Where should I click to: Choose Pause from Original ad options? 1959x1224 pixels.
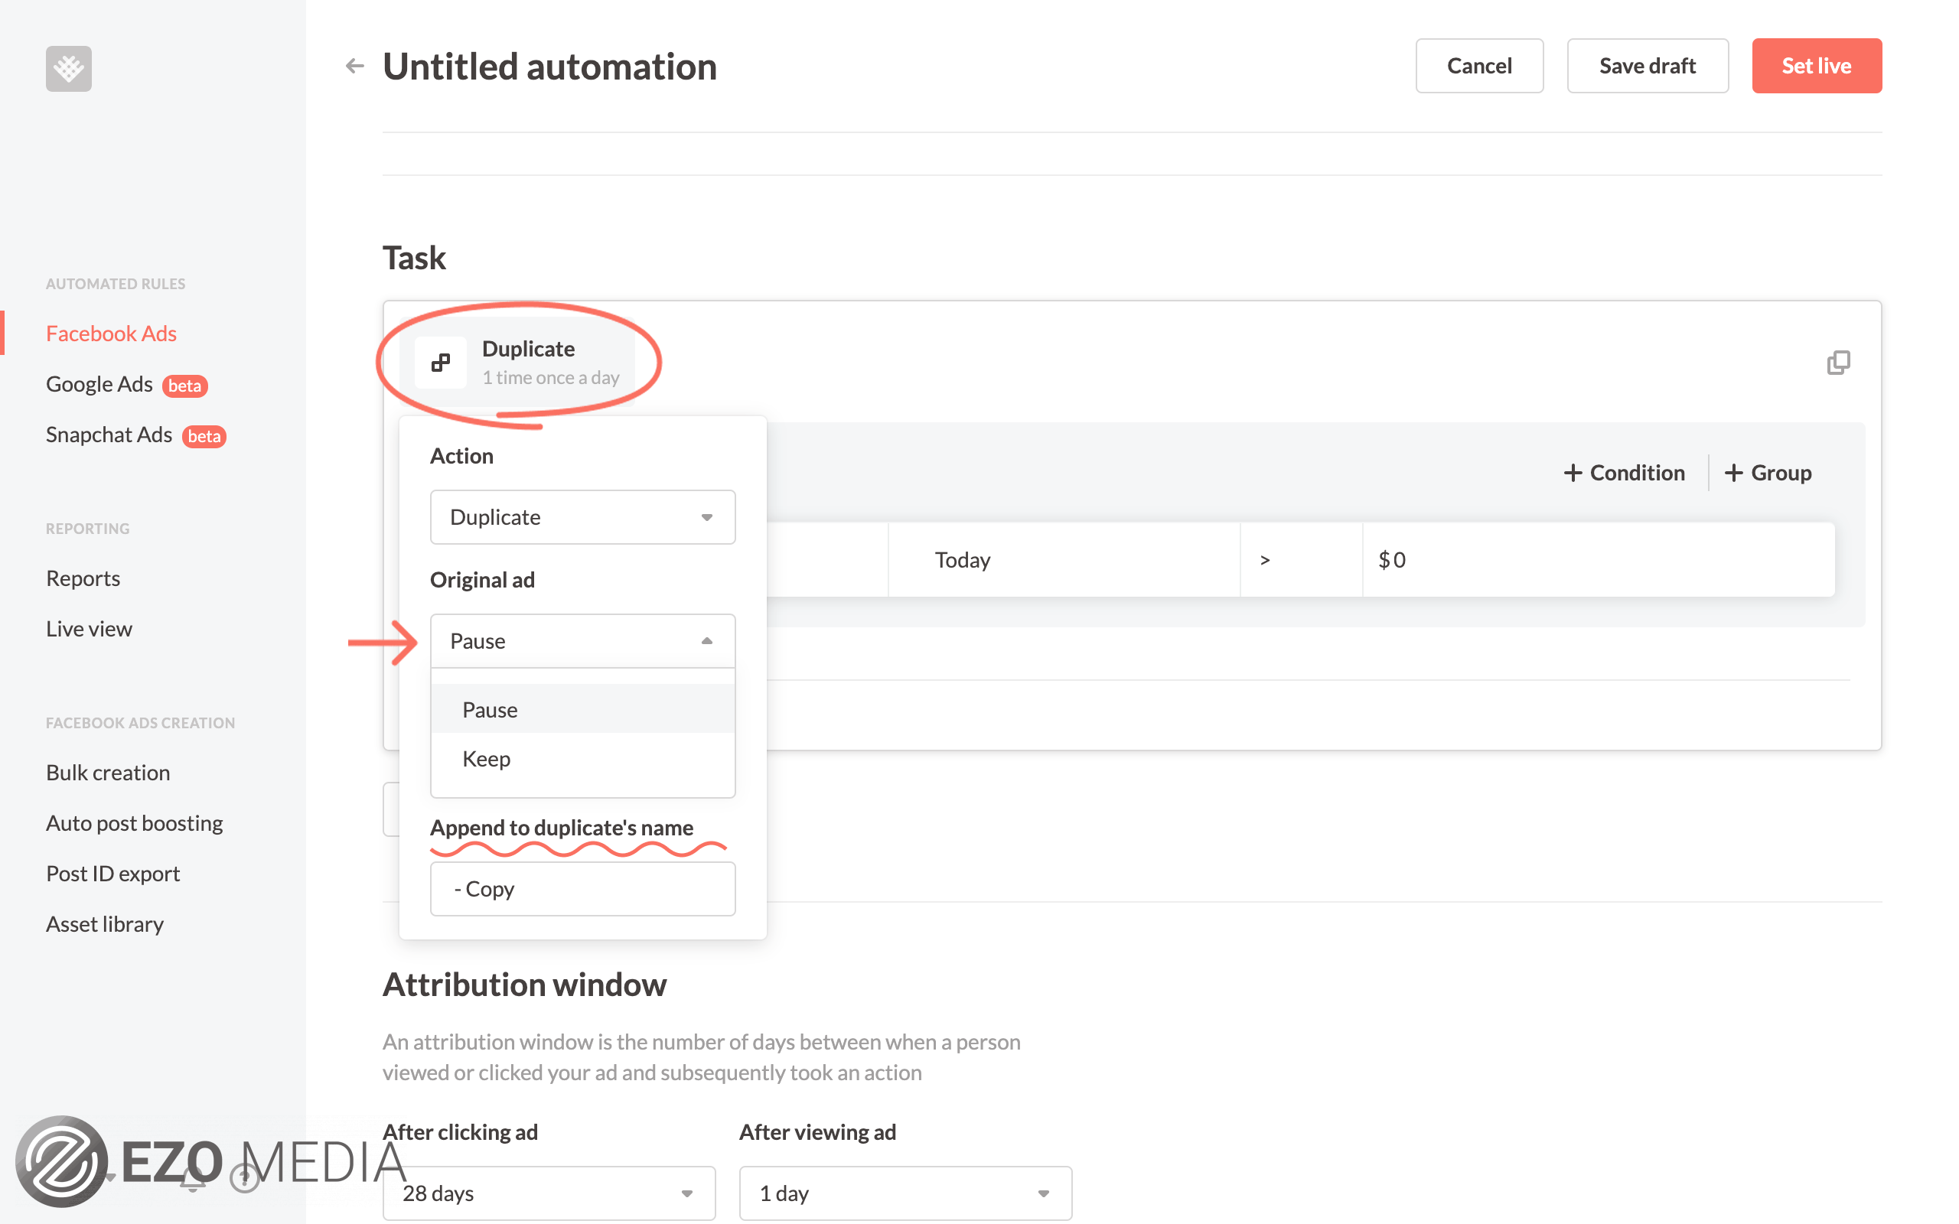point(582,709)
